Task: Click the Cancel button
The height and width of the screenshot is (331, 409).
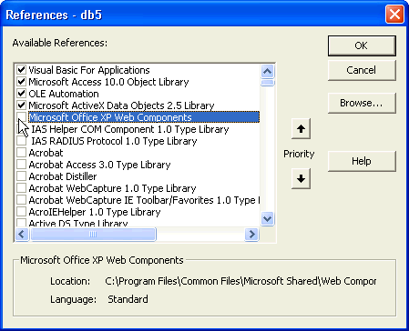Action: point(362,70)
